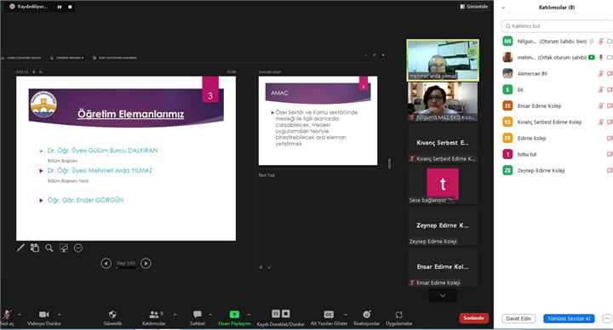Pause the recording from bottom toolbar
This screenshot has height=330, width=613.
click(x=276, y=314)
